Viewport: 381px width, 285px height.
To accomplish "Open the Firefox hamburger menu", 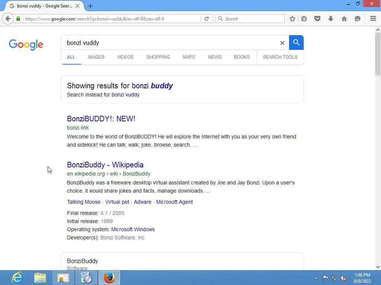I will (x=373, y=19).
